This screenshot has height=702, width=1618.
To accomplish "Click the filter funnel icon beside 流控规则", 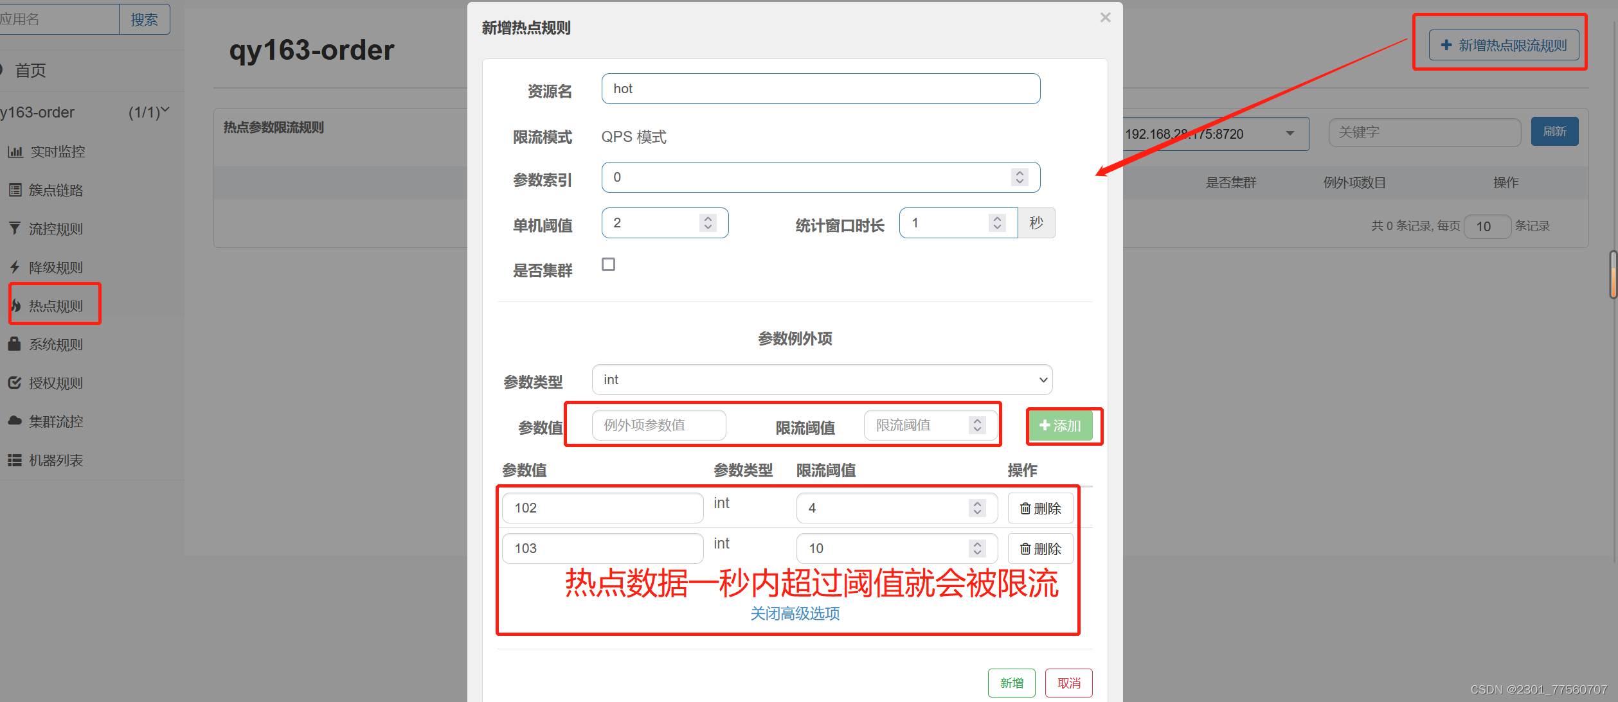I will pyautogui.click(x=15, y=229).
